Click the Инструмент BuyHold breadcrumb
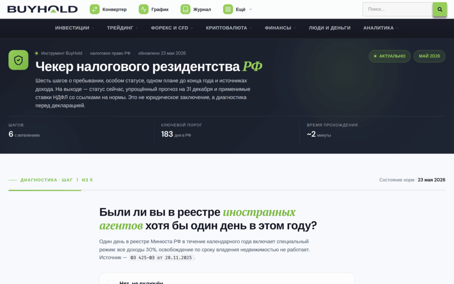 pyautogui.click(x=61, y=53)
